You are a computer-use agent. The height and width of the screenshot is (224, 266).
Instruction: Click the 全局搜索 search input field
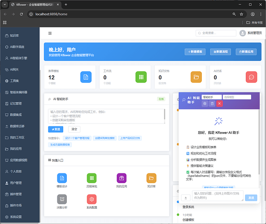coord(216,33)
